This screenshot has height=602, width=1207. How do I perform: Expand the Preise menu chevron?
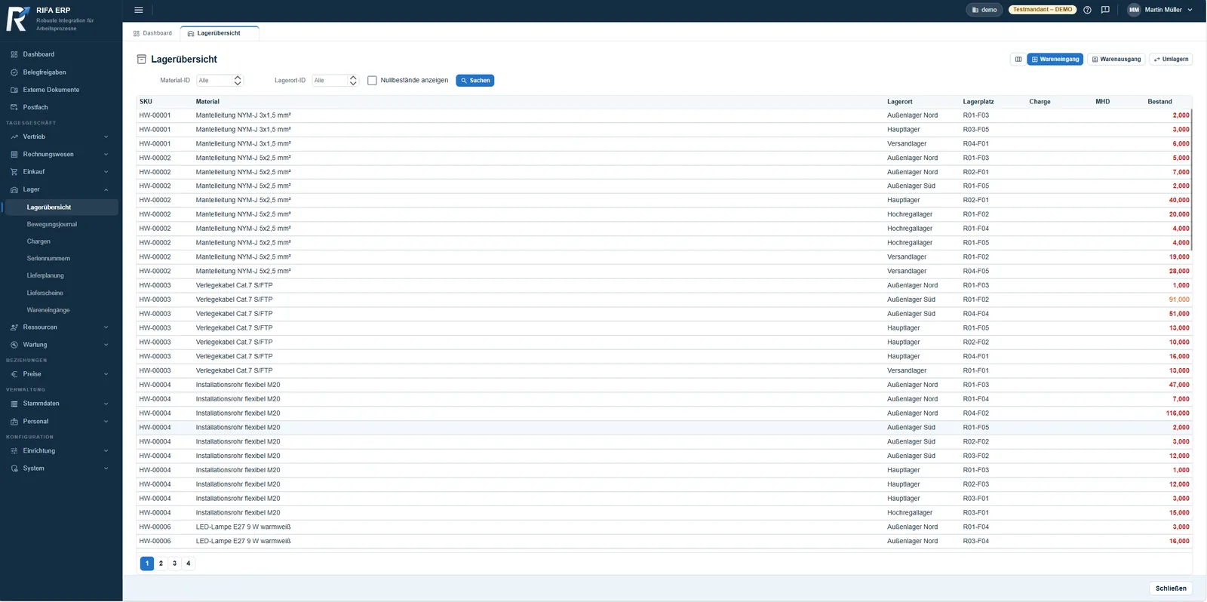point(106,374)
